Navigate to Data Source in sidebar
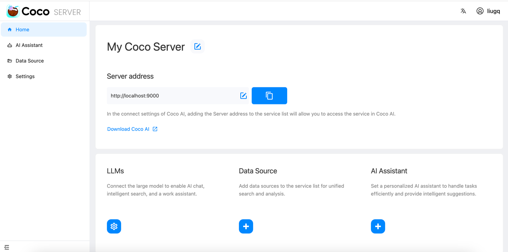This screenshot has height=252, width=508. pyautogui.click(x=29, y=61)
